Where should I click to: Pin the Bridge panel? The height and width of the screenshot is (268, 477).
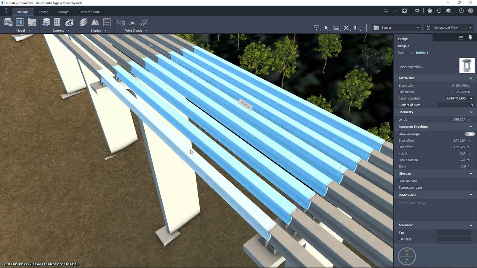(470, 38)
